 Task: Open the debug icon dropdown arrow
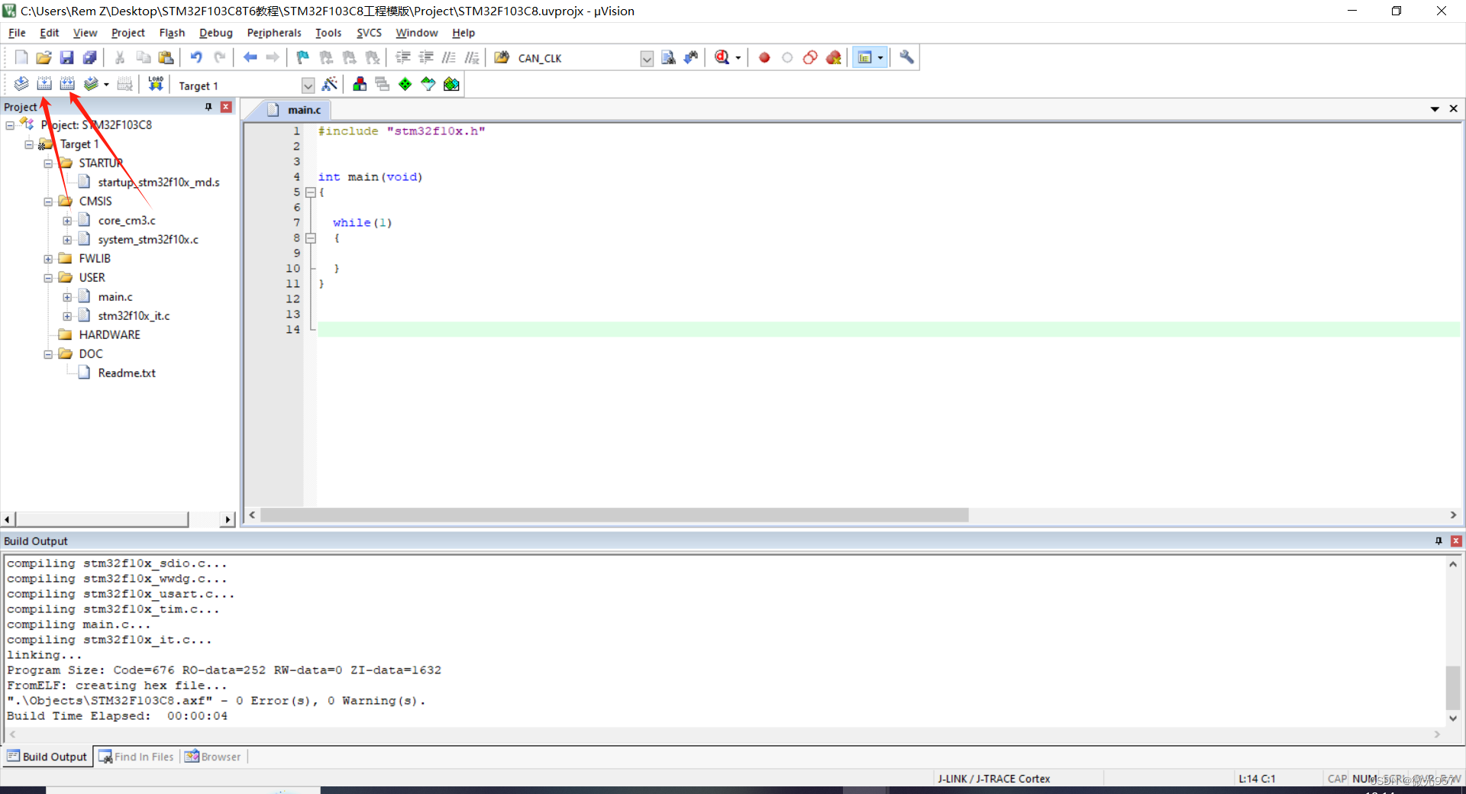(738, 58)
